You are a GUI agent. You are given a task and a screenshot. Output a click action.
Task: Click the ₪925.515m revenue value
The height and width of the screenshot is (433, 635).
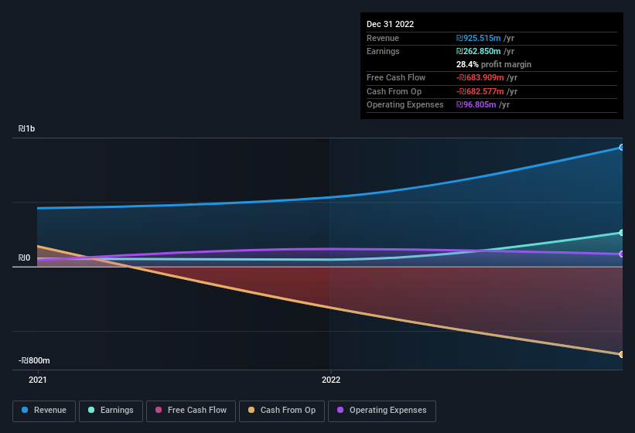point(478,38)
